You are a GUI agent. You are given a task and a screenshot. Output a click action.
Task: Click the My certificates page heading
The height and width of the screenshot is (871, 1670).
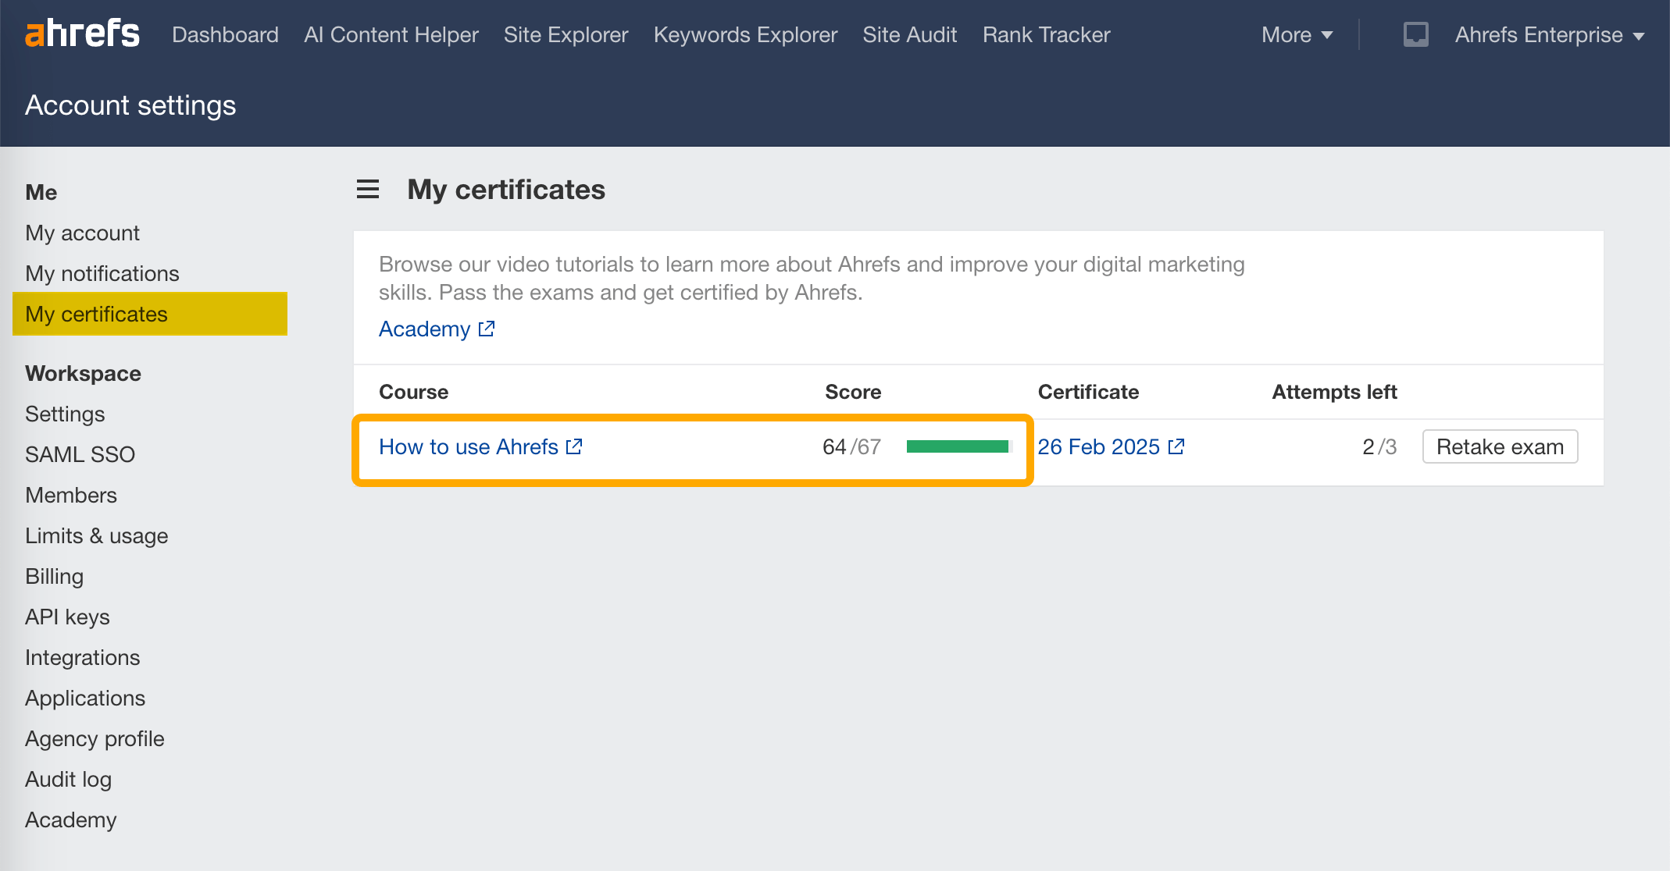click(506, 190)
